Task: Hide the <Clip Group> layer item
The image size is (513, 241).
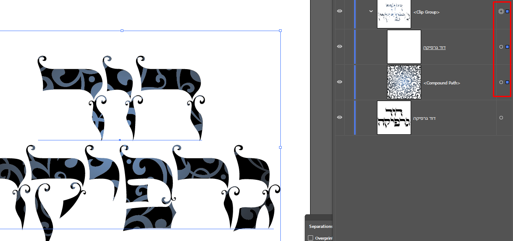Action: tap(340, 11)
